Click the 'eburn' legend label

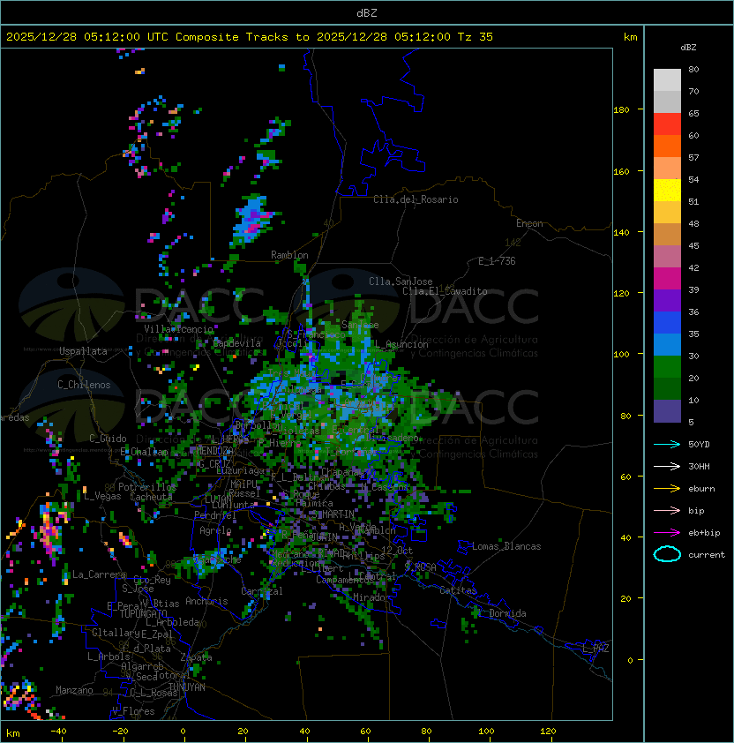pos(701,489)
